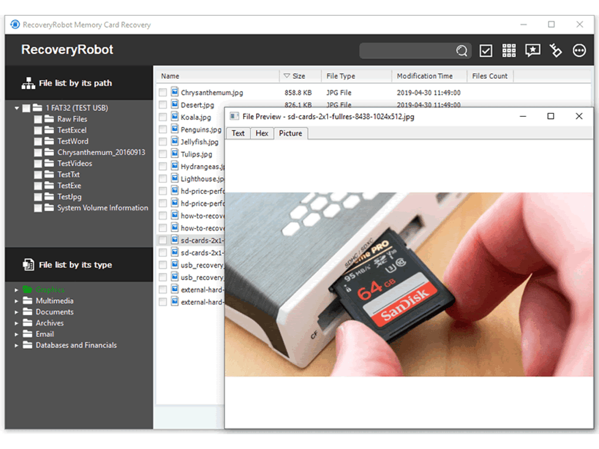Tick the System Volume Information checkbox
This screenshot has height=449, width=599.
point(38,208)
